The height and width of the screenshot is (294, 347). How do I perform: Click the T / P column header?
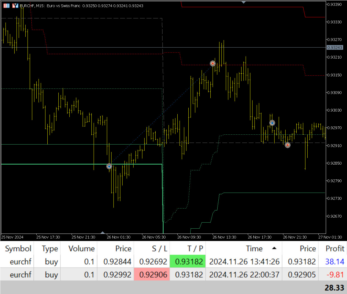point(195,249)
